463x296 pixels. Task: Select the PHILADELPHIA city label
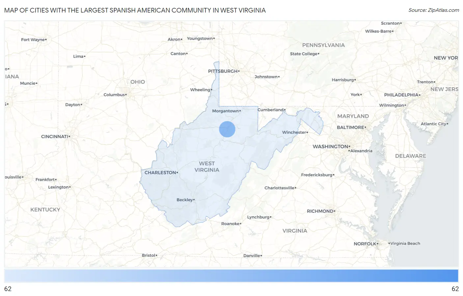point(401,95)
